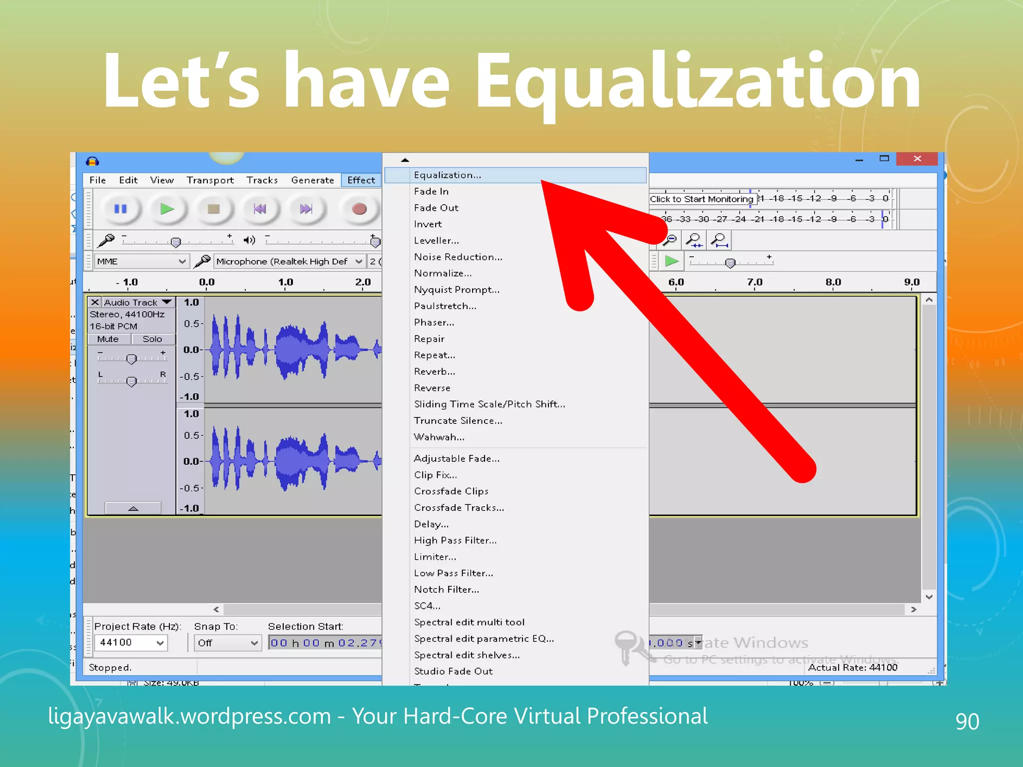Click the Fit Project zoom icon
The image size is (1023, 767).
click(x=719, y=240)
